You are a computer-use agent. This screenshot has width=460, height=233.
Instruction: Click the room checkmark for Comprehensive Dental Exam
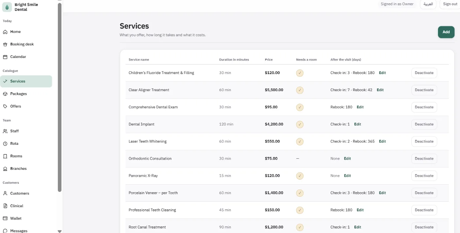coord(300,107)
